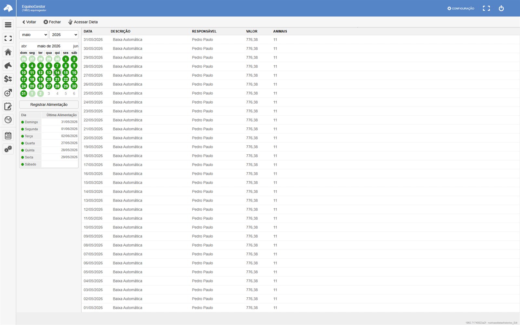Image resolution: width=520 pixels, height=325 pixels.
Task: Open CONFIGURAÇÃO settings in header
Action: coord(461,8)
